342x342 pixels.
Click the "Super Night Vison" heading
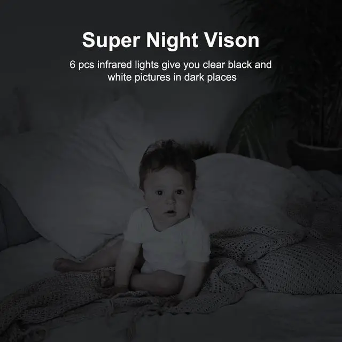171,41
